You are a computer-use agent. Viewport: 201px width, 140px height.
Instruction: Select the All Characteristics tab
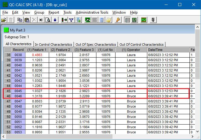pos(18,44)
